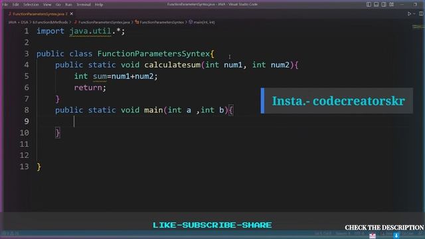Click the calculatesum method name
This screenshot has height=239, width=425.
pos(173,65)
